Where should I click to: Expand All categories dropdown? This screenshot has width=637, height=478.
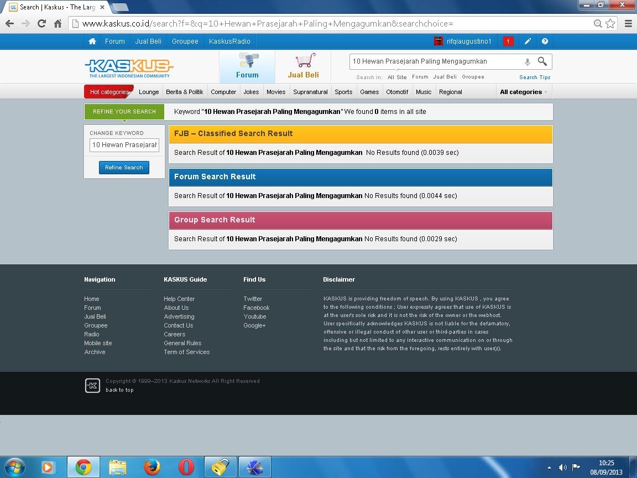pyautogui.click(x=523, y=92)
